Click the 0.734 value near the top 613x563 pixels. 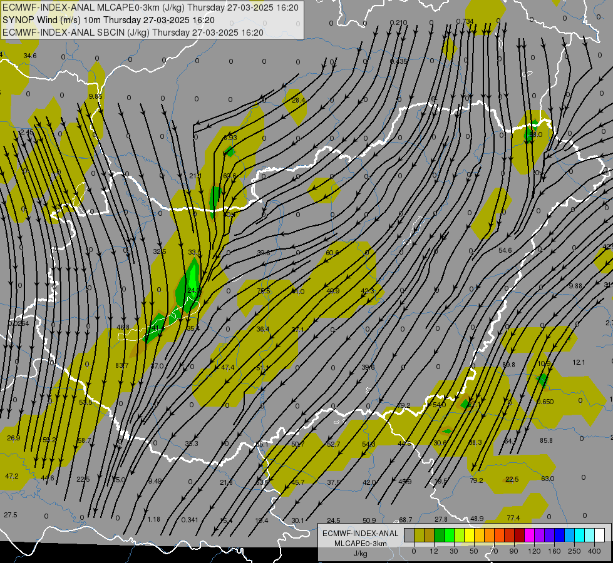tap(465, 21)
